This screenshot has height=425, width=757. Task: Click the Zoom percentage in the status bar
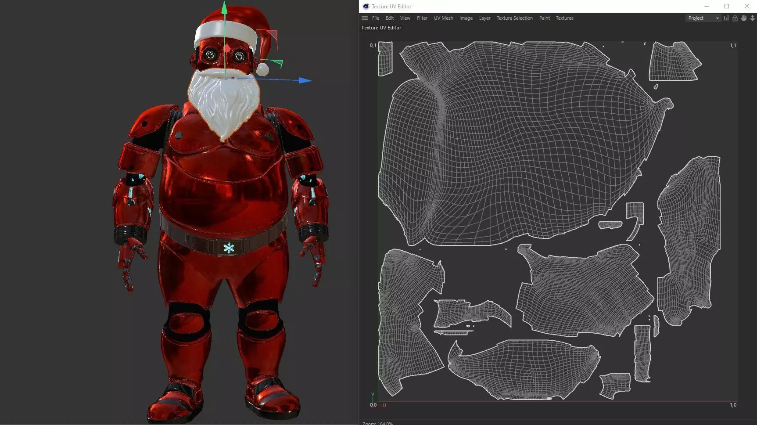(x=378, y=423)
